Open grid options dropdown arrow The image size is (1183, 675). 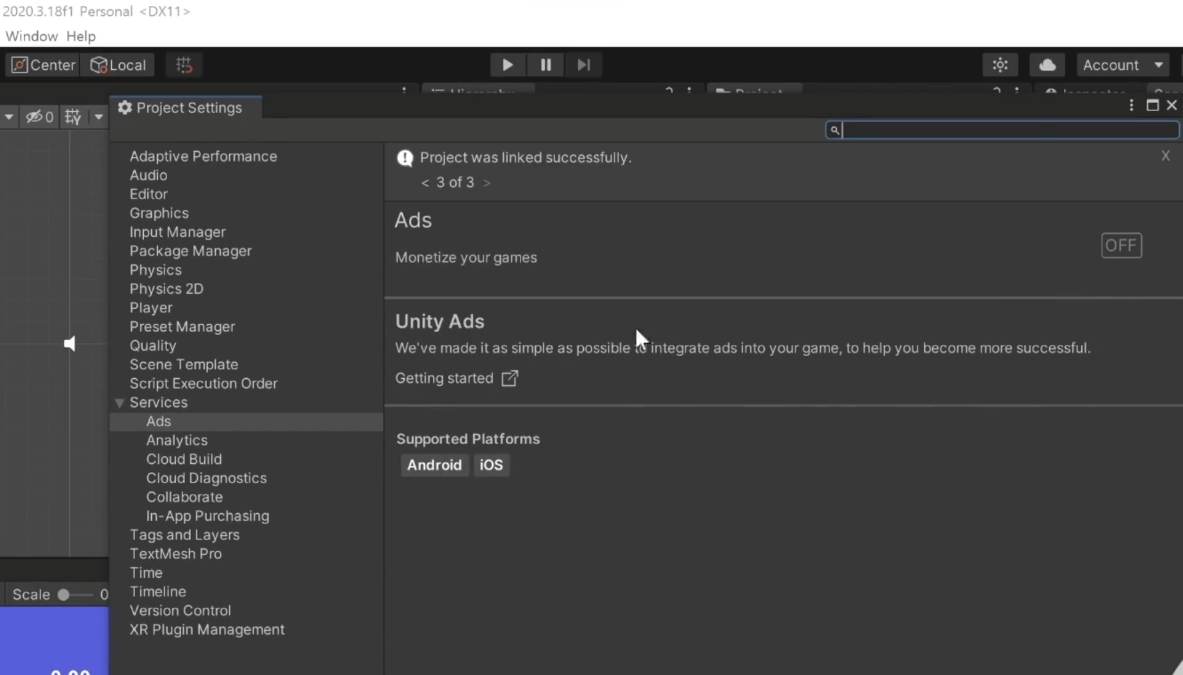point(99,117)
